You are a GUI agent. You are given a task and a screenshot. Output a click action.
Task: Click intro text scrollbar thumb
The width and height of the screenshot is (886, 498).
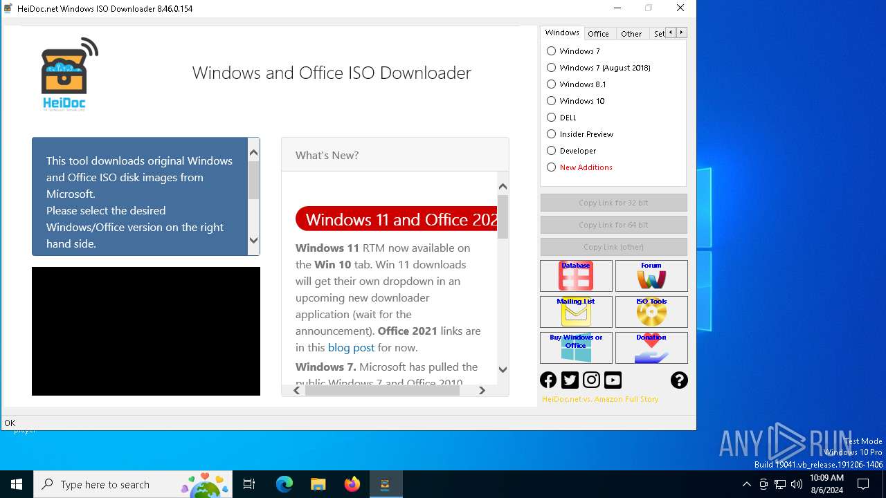[x=253, y=181]
